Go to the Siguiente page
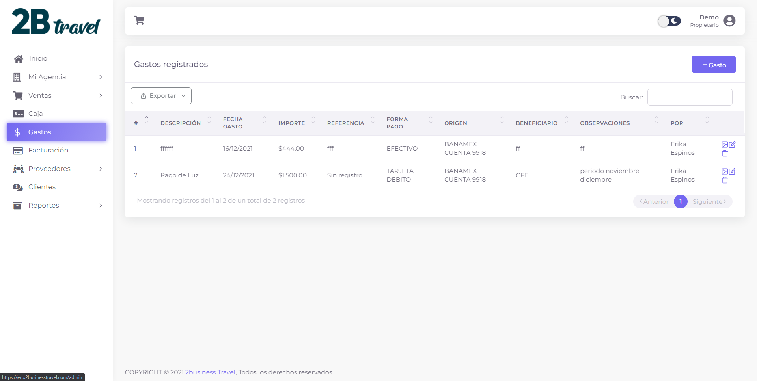The width and height of the screenshot is (757, 381). pos(710,201)
